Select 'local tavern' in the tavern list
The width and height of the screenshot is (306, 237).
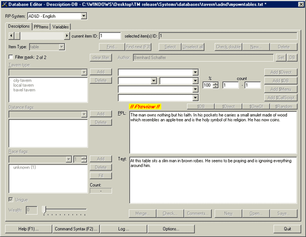23,85
